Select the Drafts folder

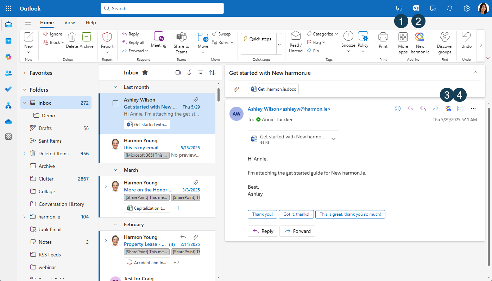pos(56,128)
